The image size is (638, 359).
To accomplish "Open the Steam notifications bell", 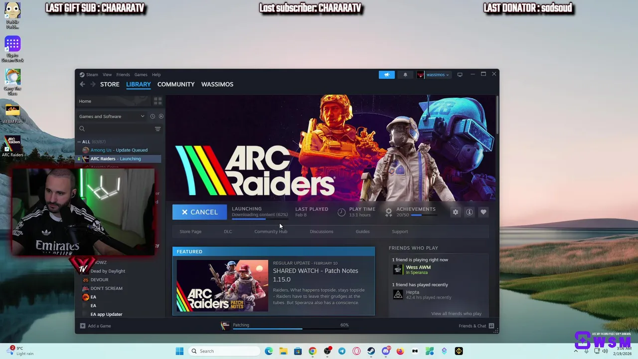I will pyautogui.click(x=405, y=75).
